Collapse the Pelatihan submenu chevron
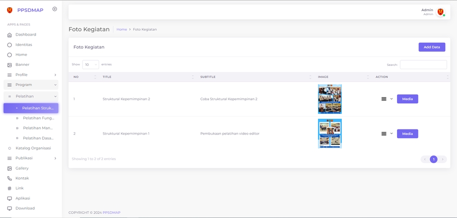Screen dimensions: 457x218 point(55,96)
